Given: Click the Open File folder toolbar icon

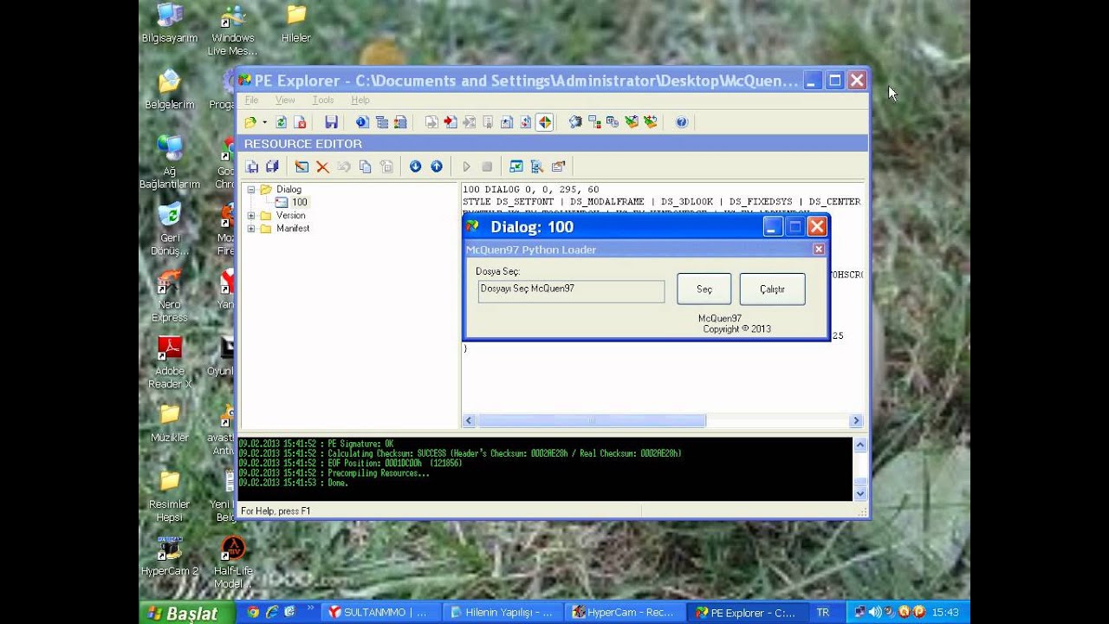Looking at the screenshot, I should click(x=250, y=122).
